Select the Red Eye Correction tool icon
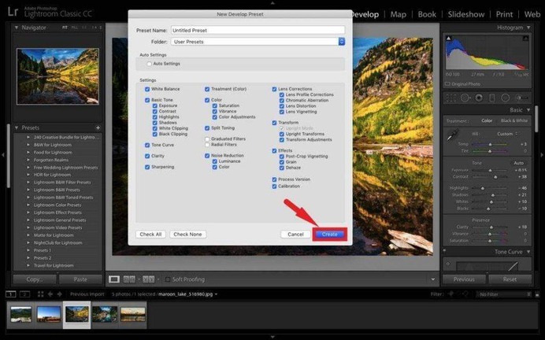The width and height of the screenshot is (545, 340). [x=479, y=98]
